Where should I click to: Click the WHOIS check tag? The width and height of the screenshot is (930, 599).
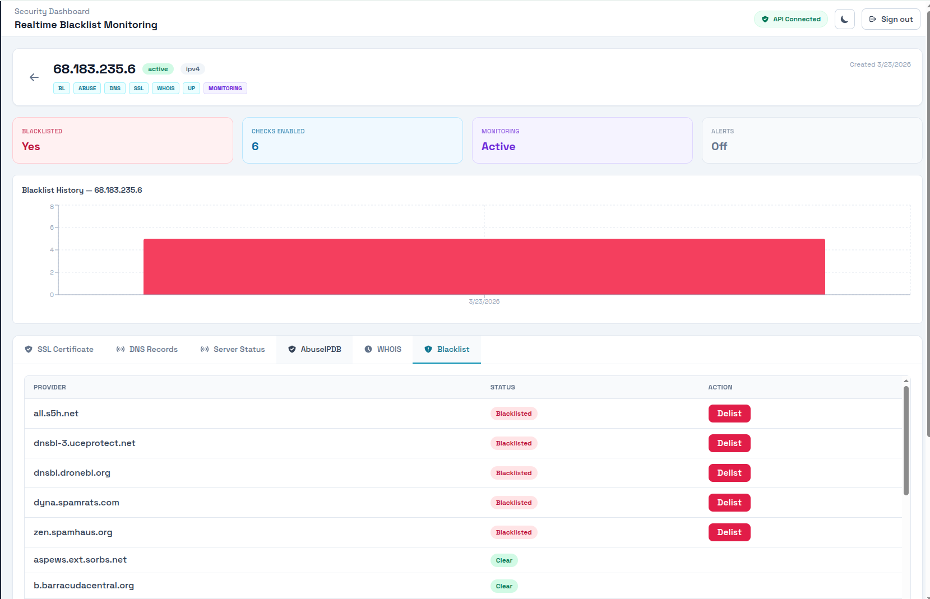point(165,89)
